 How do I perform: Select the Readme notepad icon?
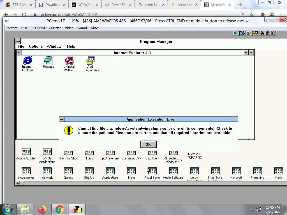(x=48, y=62)
